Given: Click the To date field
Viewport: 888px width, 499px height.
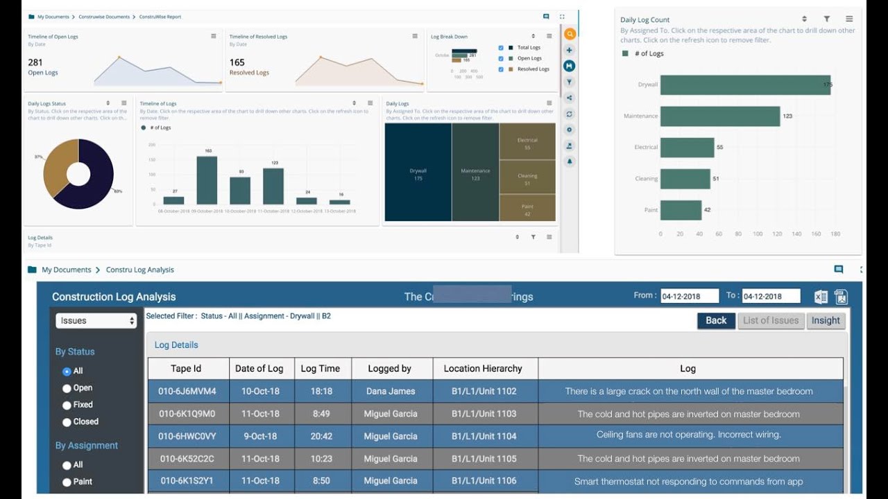Looking at the screenshot, I should tap(771, 297).
